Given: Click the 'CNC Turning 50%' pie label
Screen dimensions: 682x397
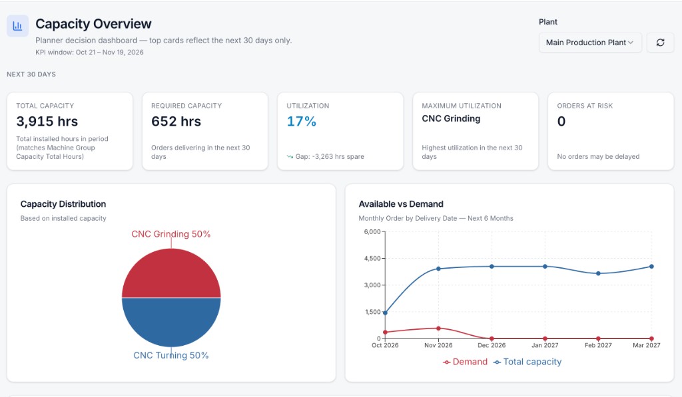Looking at the screenshot, I should pos(171,355).
